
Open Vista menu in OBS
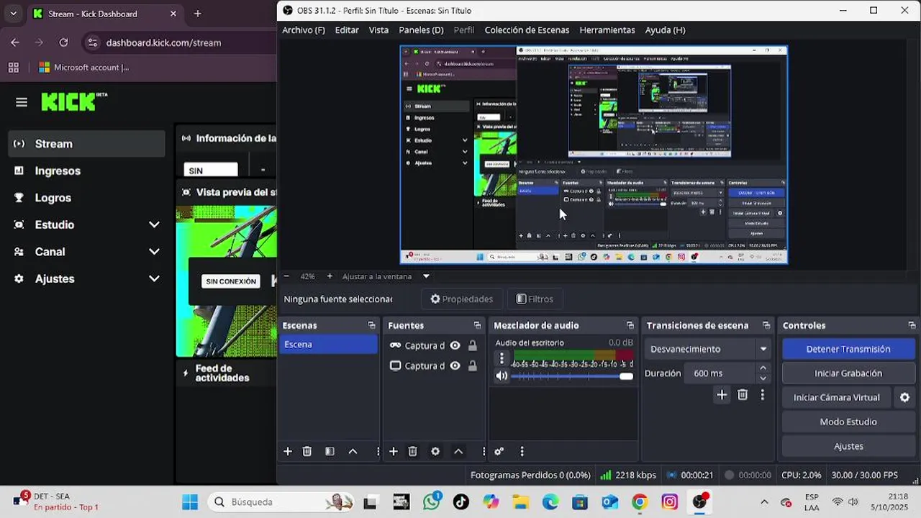pyautogui.click(x=378, y=30)
